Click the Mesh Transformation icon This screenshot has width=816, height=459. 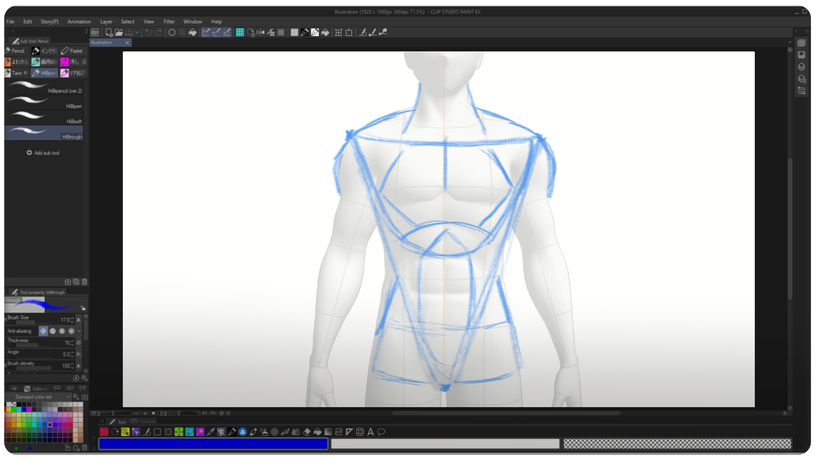(339, 32)
